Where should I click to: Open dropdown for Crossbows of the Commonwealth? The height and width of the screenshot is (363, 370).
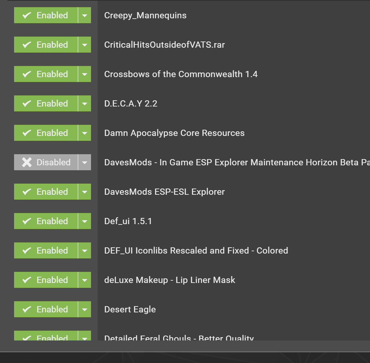(x=84, y=74)
